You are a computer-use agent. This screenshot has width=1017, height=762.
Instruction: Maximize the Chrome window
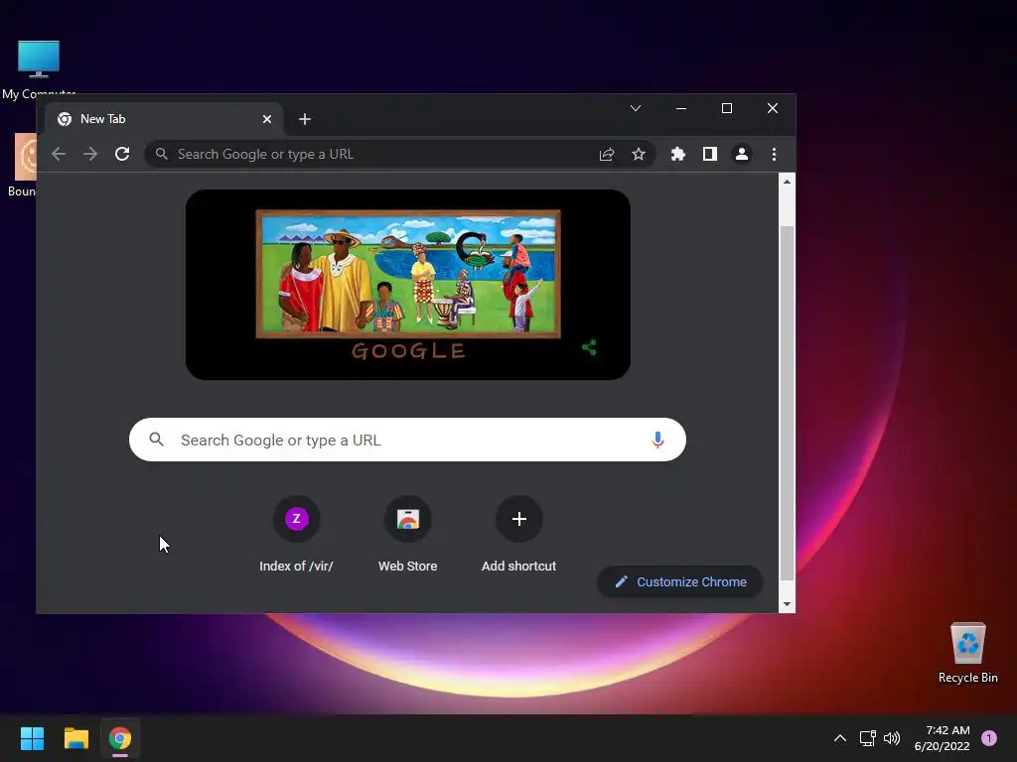tap(726, 108)
